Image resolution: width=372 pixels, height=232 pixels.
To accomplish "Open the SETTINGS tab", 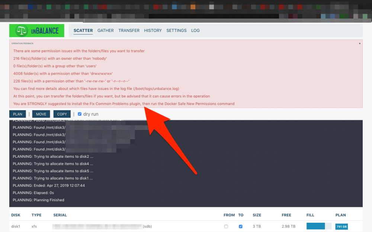I will point(176,30).
